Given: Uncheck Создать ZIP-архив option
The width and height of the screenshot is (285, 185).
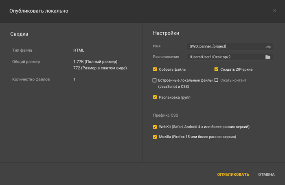Looking at the screenshot, I should click(217, 70).
